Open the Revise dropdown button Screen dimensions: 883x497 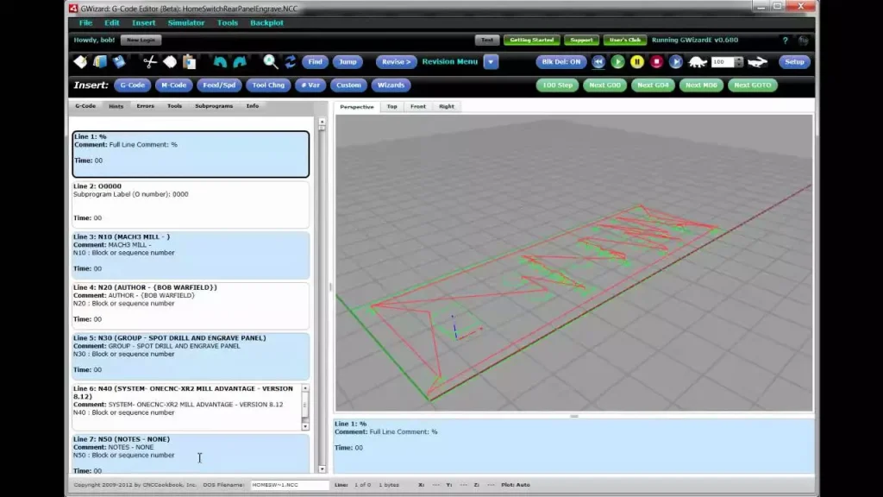click(x=396, y=62)
